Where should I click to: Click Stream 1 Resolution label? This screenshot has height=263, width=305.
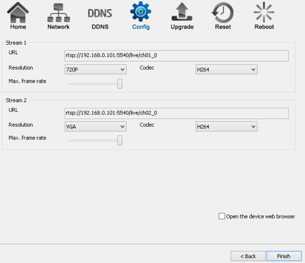coord(20,68)
